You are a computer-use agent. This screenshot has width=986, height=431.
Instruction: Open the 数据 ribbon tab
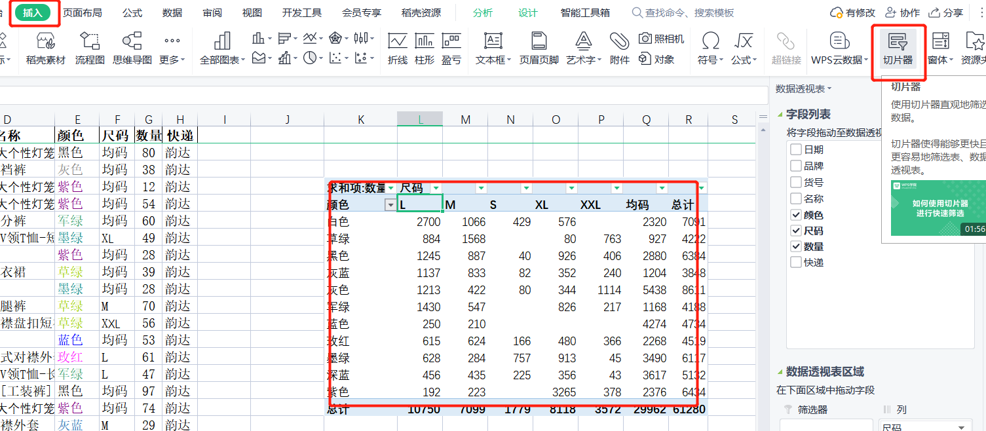(172, 13)
